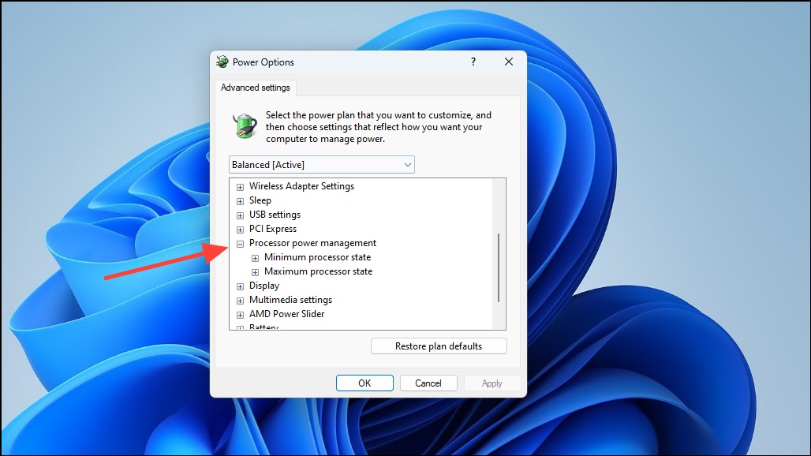Expand the PCI Express node
The width and height of the screenshot is (811, 456).
240,229
